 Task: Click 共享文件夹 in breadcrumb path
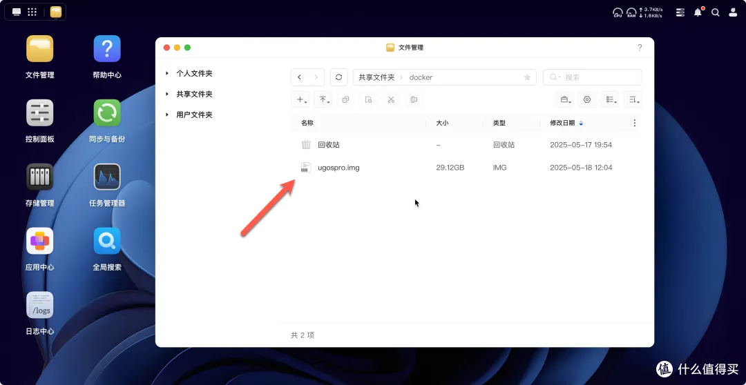coord(376,77)
